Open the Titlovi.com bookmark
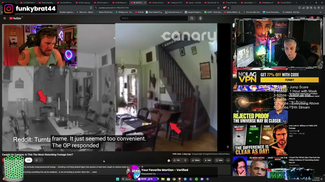 (x=85, y=12)
